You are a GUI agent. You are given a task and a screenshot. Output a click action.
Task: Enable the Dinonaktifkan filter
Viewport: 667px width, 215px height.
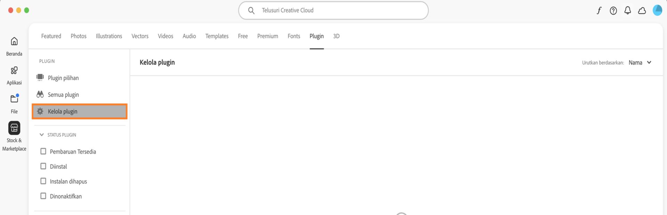tap(43, 196)
